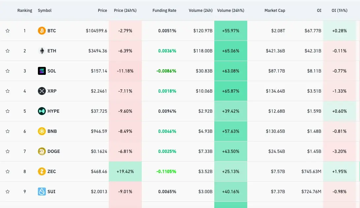Image resolution: width=360 pixels, height=208 pixels.
Task: Open the DOGE symbol link
Action: pos(54,151)
